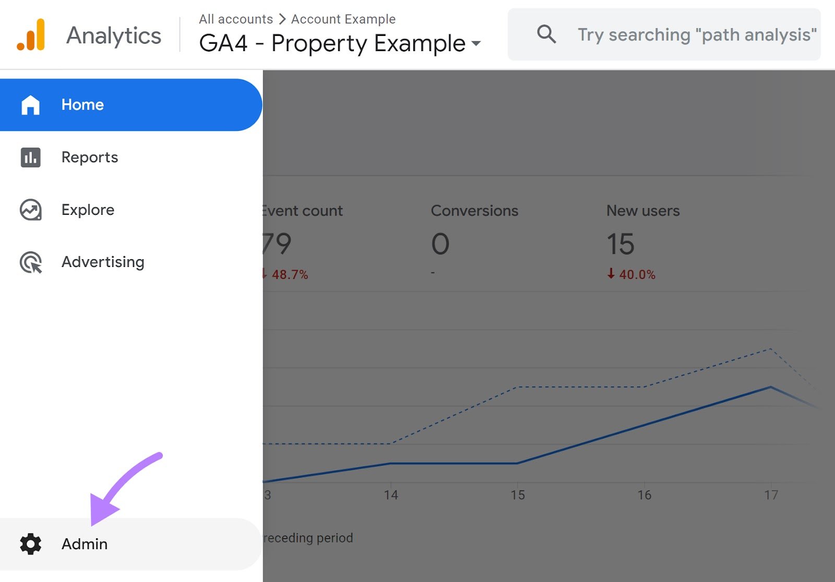Click the All accounts breadcrumb link
Viewport: 835px width, 582px height.
pyautogui.click(x=235, y=19)
